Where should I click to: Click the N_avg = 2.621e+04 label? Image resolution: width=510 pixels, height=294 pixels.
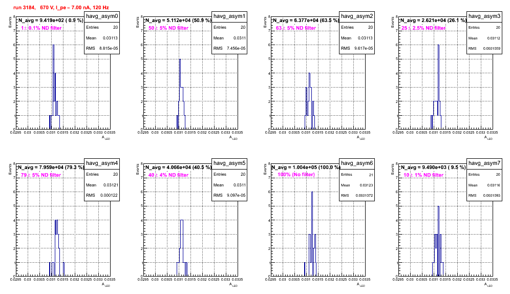pyautogui.click(x=433, y=20)
